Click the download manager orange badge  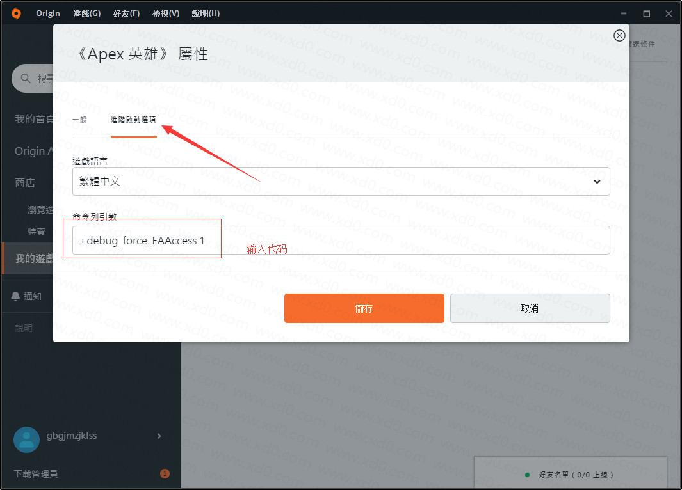click(x=165, y=473)
